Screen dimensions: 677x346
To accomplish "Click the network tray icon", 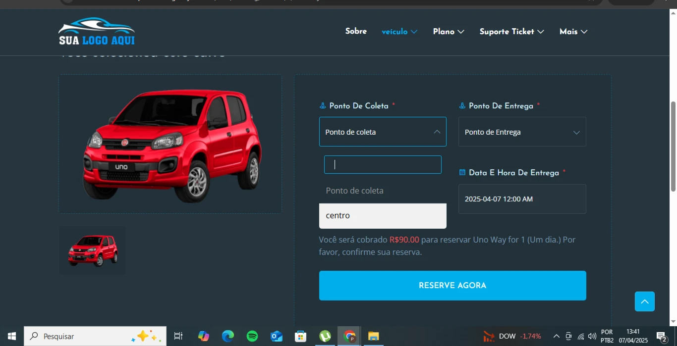I will pyautogui.click(x=581, y=337).
